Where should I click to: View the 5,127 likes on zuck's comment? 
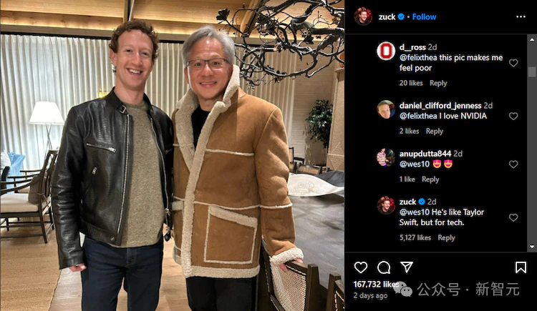pyautogui.click(x=416, y=238)
